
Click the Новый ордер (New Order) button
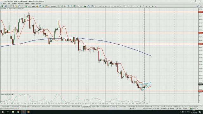pyautogui.click(x=30, y=6)
